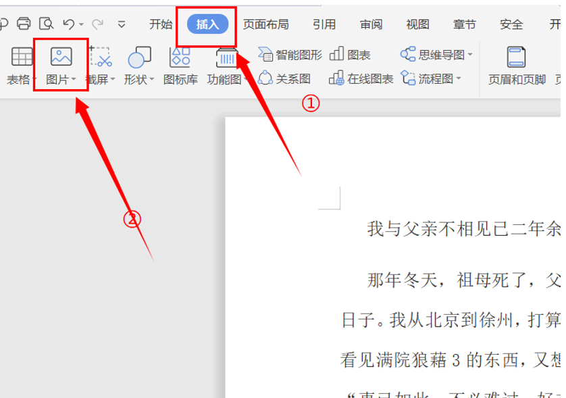Open the 章节 tab
Screen dimensions: 566x398
pos(464,24)
